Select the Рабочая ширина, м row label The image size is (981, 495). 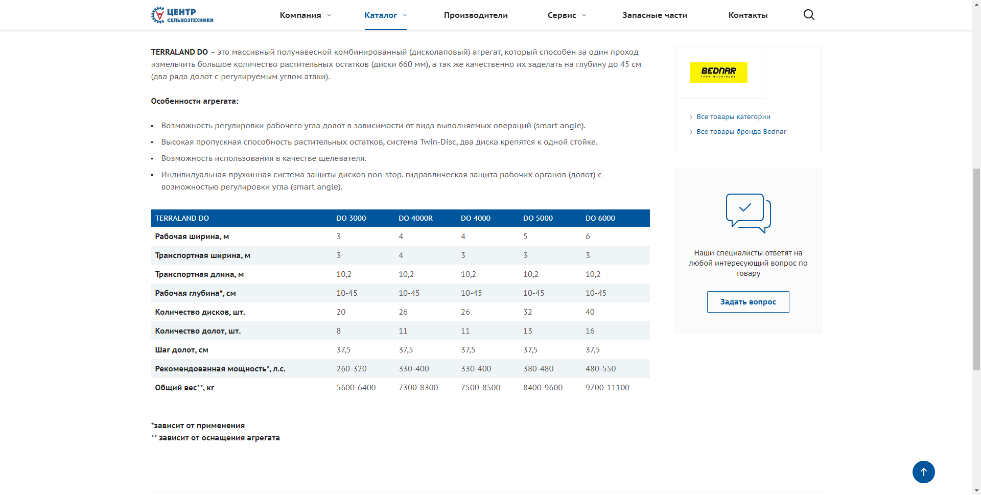(192, 237)
